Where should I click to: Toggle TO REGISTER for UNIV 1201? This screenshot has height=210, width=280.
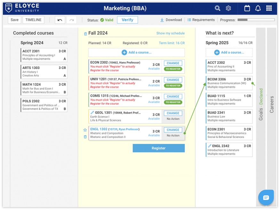(x=173, y=86)
